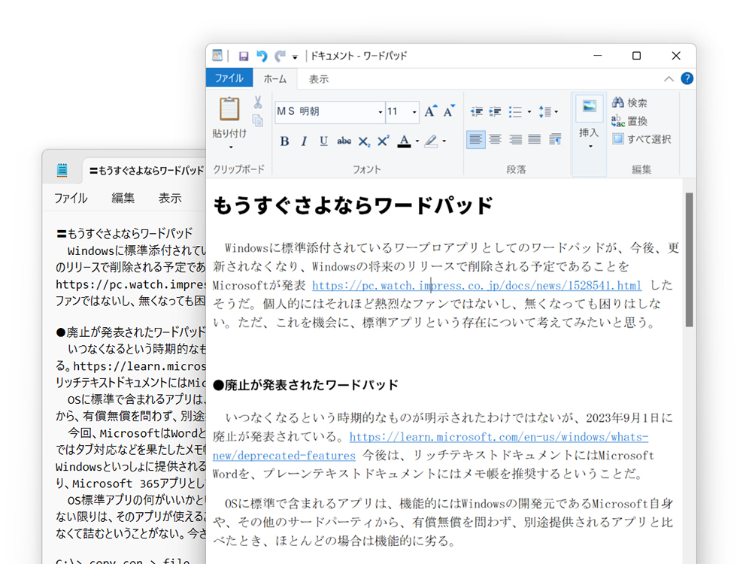The height and width of the screenshot is (564, 752).
Task: Decrease the paragraph indent
Action: coord(476,112)
